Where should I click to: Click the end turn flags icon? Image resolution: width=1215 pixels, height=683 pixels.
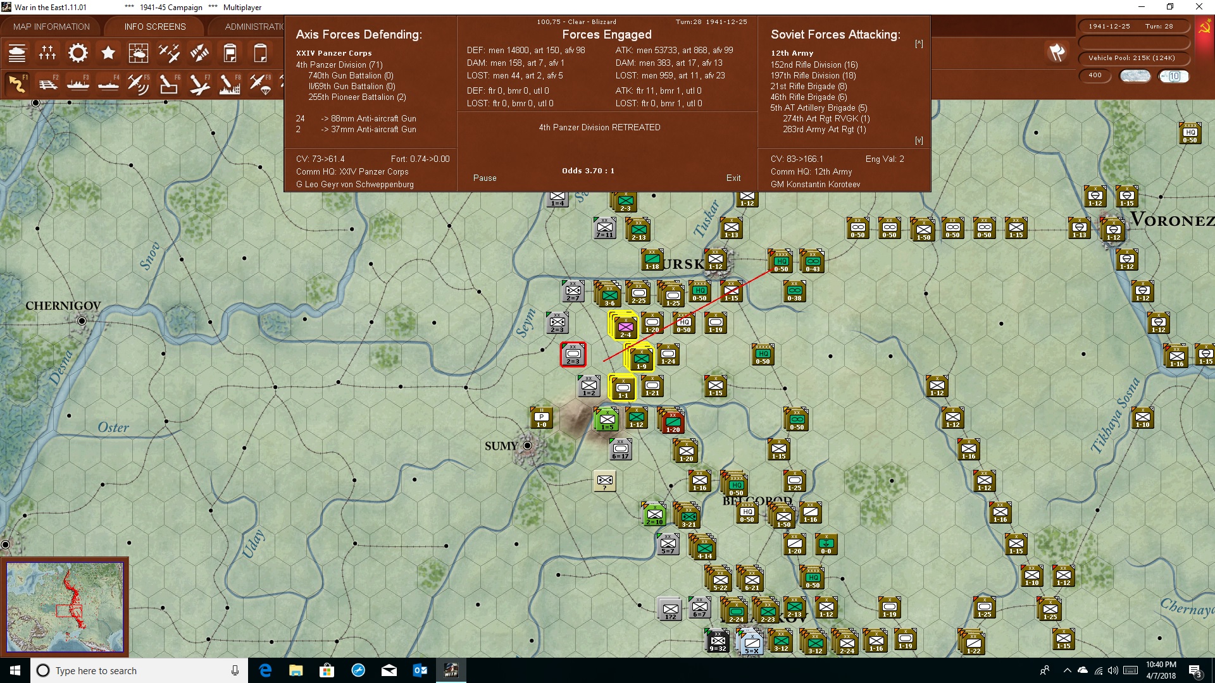(1056, 52)
